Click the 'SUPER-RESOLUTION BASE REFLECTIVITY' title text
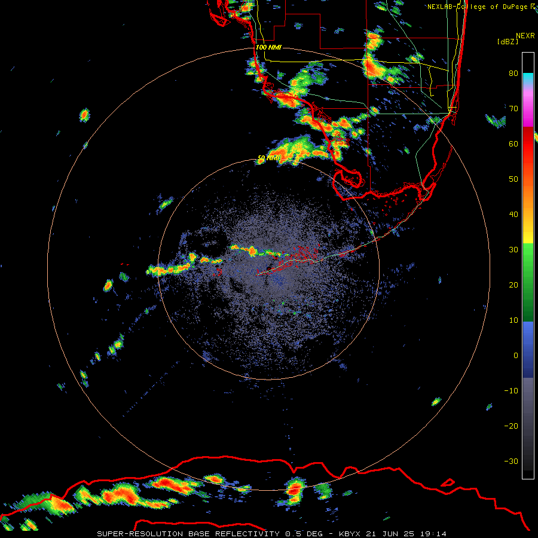 pyautogui.click(x=188, y=534)
